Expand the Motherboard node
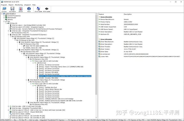The image size is (184, 121). pos(4,18)
